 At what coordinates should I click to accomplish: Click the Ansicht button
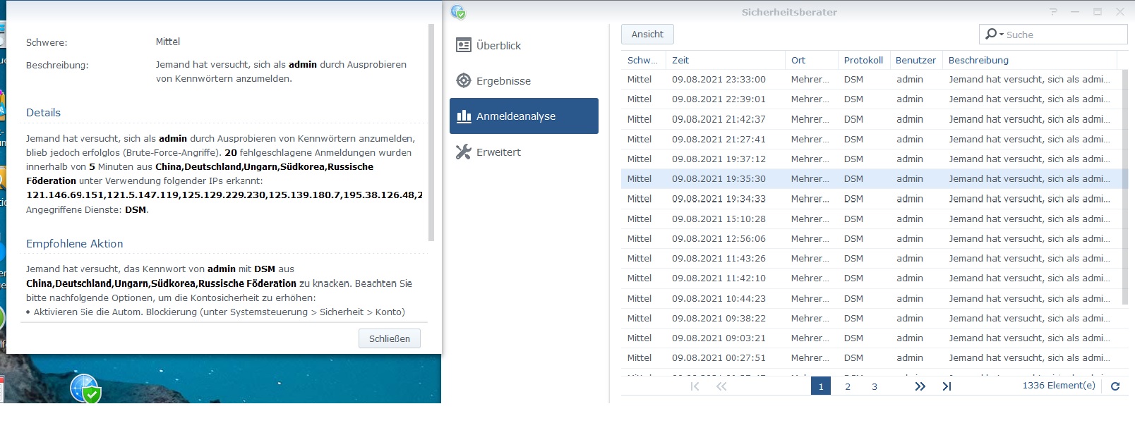pyautogui.click(x=647, y=35)
